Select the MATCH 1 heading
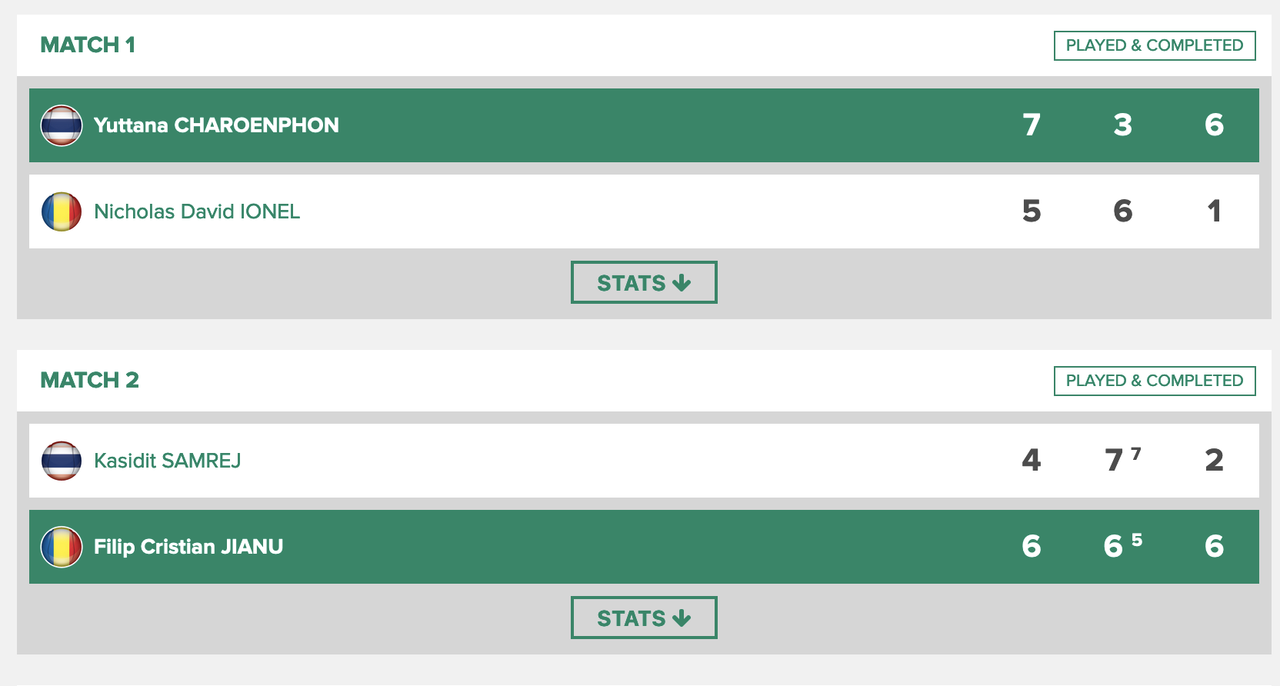The width and height of the screenshot is (1280, 686). click(88, 45)
